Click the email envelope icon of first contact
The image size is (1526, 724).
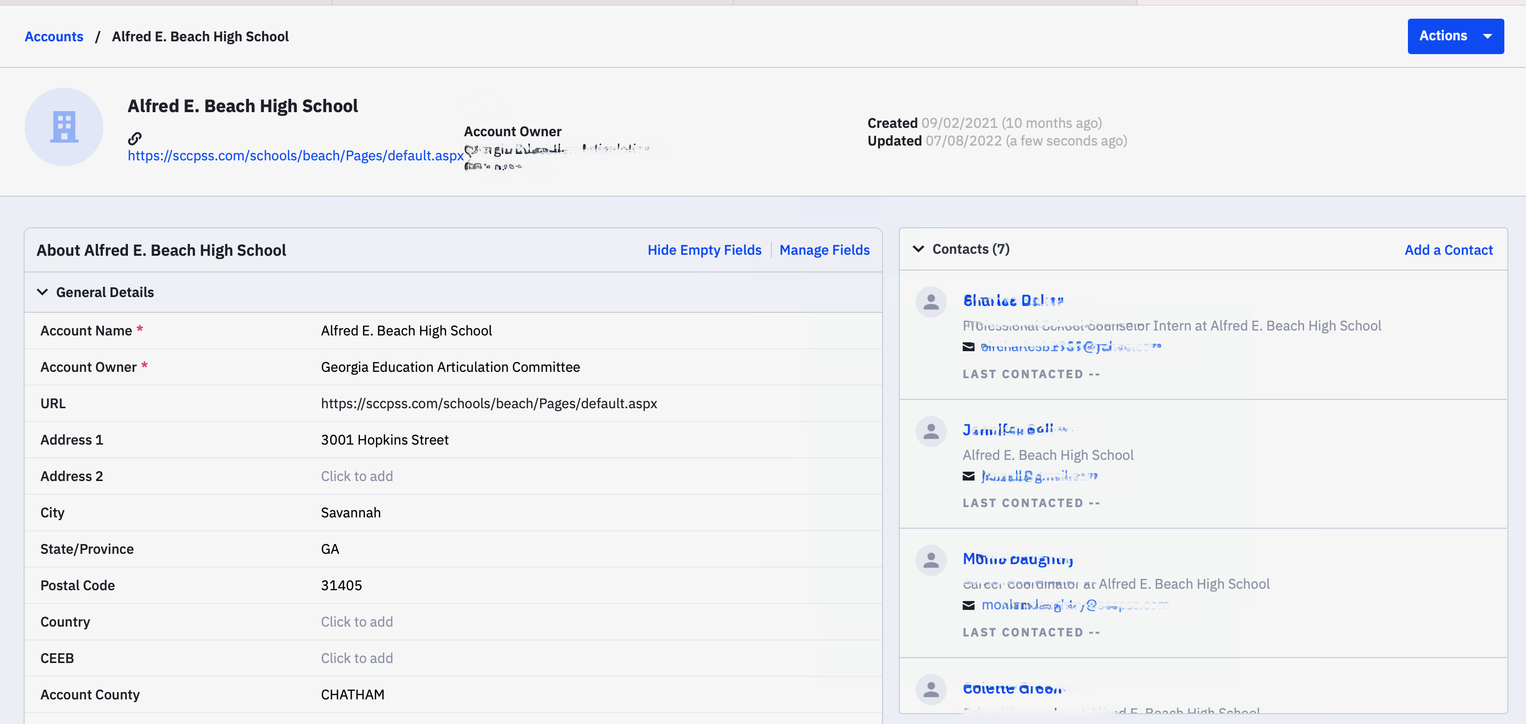[969, 347]
